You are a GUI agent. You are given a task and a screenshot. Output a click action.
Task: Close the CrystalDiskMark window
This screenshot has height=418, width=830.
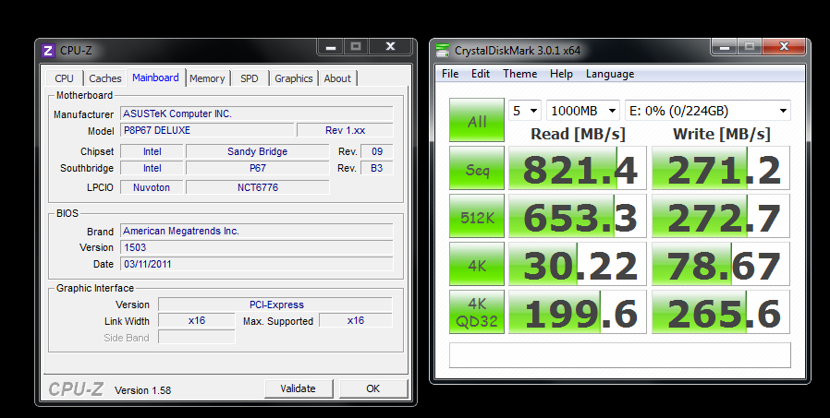pos(784,46)
